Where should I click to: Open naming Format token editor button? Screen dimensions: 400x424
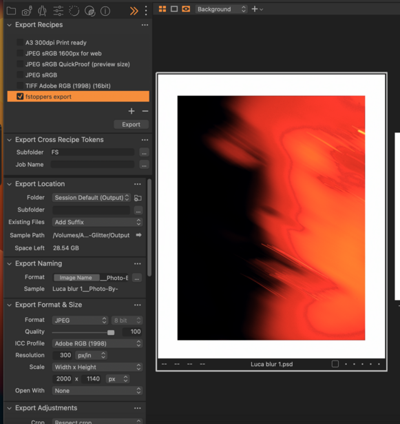point(137,278)
